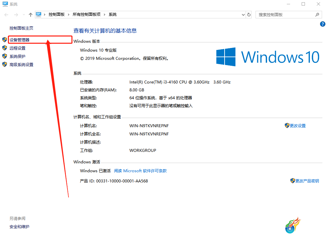Click the search magnifier icon
The width and height of the screenshot is (326, 236).
pyautogui.click(x=317, y=14)
